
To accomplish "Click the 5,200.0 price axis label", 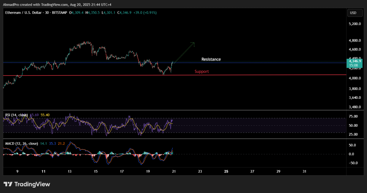I will pyautogui.click(x=354, y=24).
